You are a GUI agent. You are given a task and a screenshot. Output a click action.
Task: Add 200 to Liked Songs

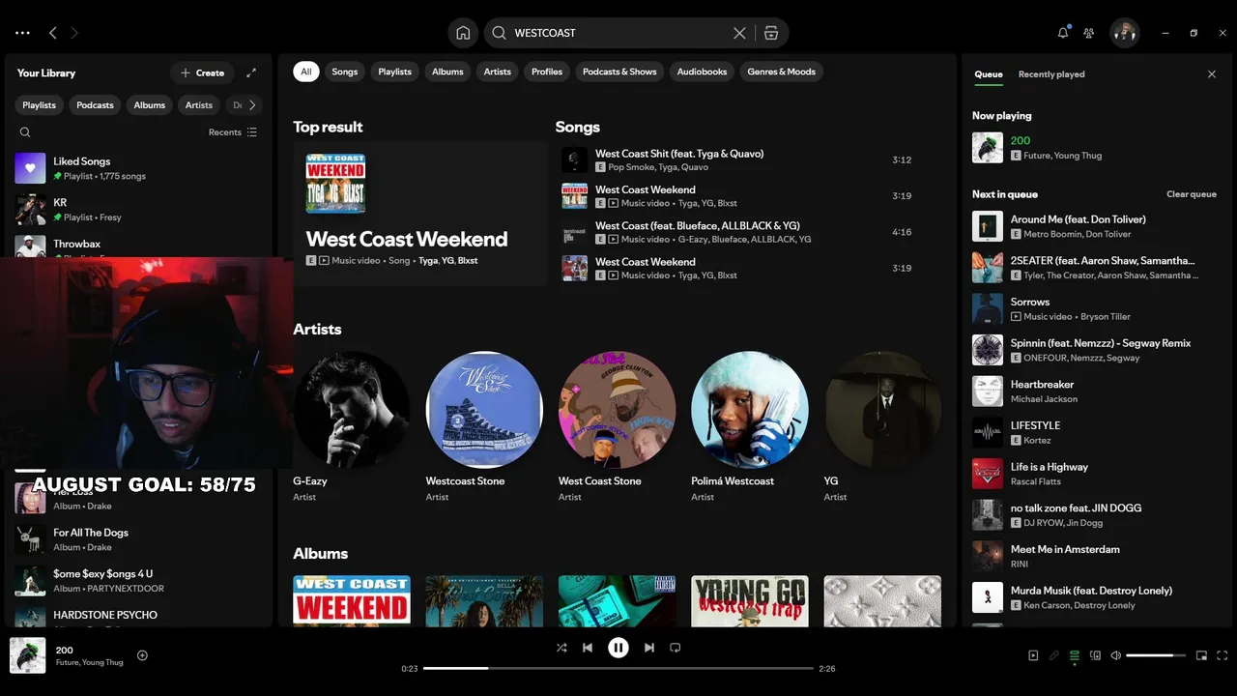pyautogui.click(x=142, y=655)
